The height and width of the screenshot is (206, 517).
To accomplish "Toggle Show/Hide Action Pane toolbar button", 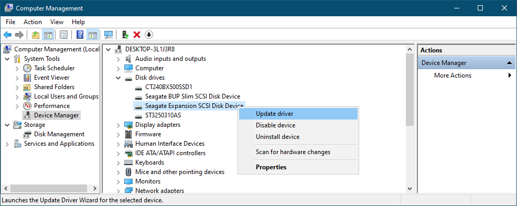I will click(x=92, y=35).
